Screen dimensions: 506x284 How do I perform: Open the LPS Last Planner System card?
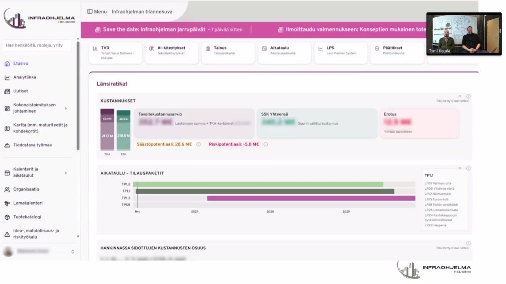pos(340,53)
